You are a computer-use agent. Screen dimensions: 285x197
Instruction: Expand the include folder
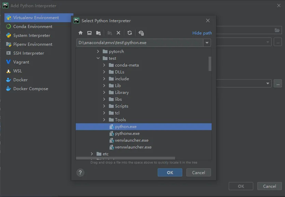[104, 79]
